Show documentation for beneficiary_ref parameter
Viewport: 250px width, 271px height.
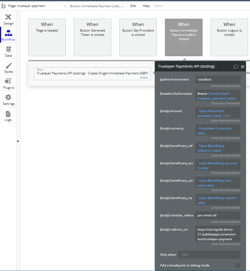coord(226,155)
